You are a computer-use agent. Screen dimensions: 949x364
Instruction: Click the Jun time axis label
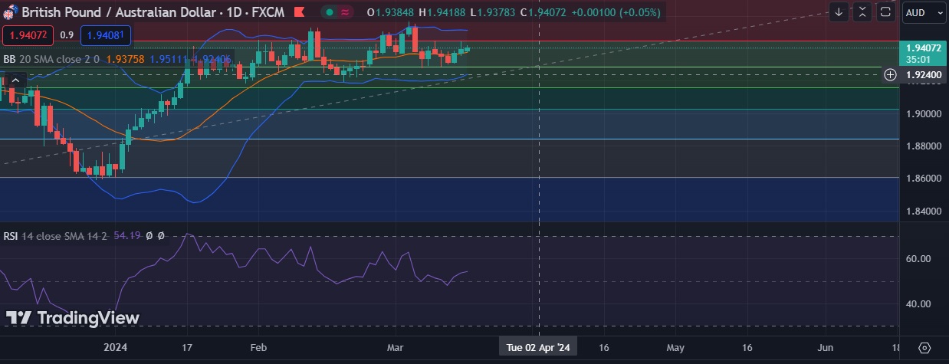pyautogui.click(x=825, y=347)
